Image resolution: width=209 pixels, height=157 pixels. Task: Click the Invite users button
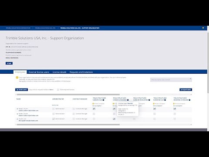pos(21,90)
